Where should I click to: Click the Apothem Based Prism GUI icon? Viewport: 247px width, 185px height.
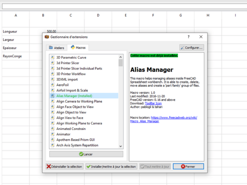click(53, 140)
